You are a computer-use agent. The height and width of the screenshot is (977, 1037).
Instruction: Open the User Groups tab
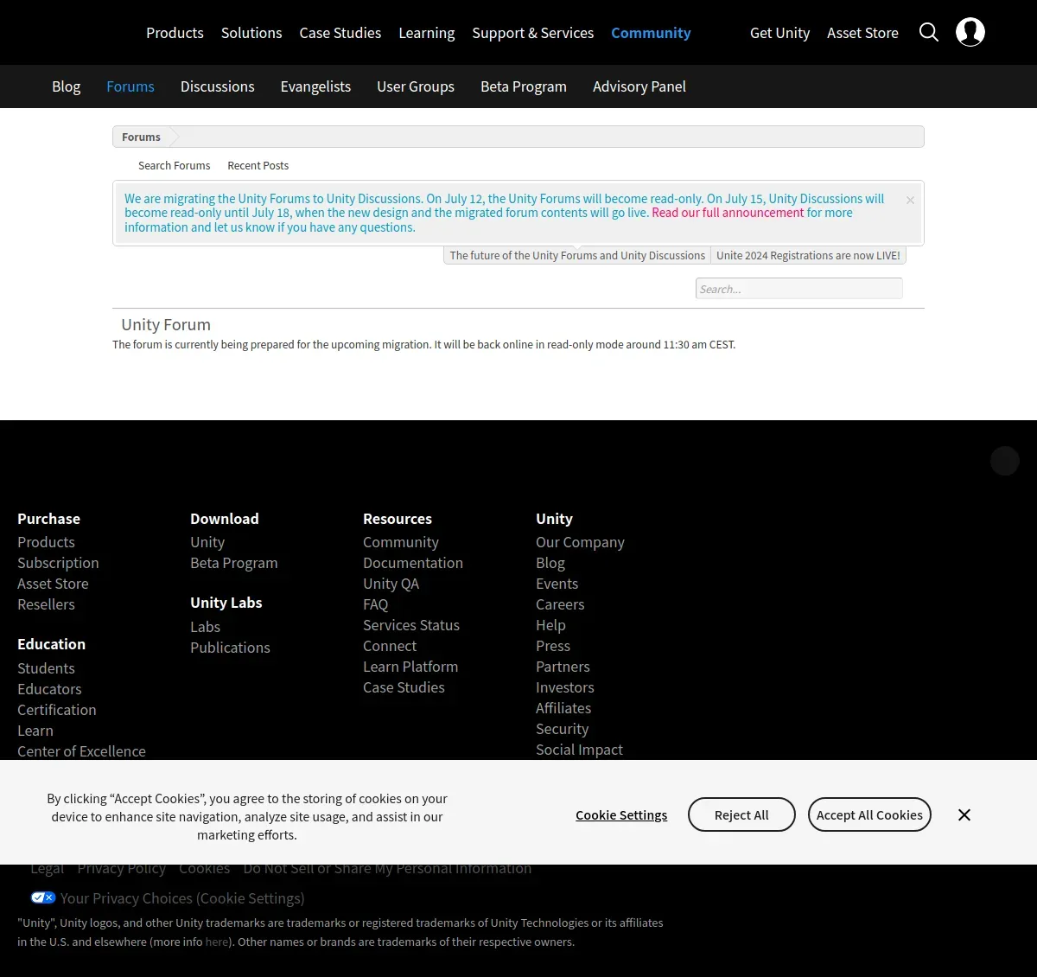[x=416, y=86]
